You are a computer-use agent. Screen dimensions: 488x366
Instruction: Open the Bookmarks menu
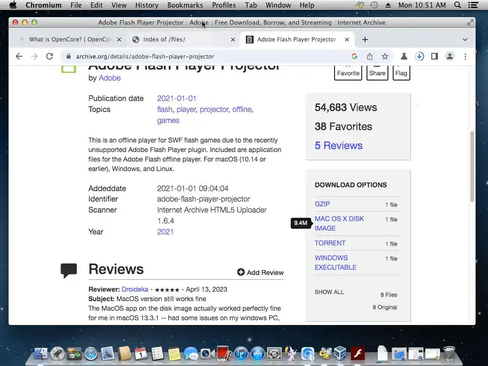(x=185, y=5)
